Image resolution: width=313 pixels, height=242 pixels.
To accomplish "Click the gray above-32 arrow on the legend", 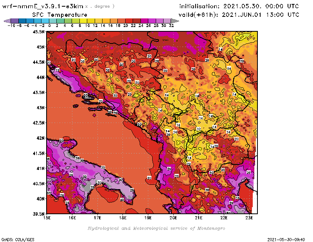I will click(x=174, y=21).
